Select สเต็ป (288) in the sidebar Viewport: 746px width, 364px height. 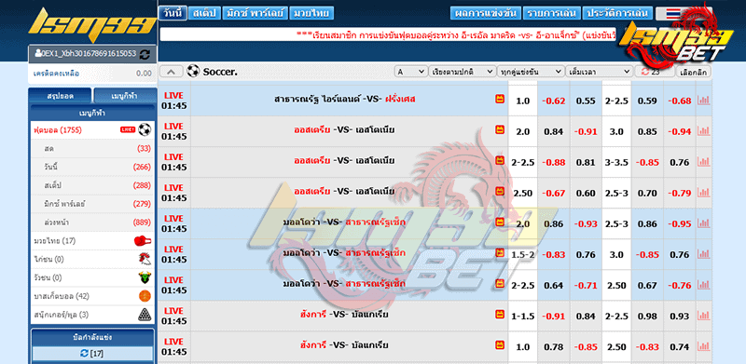pos(92,185)
